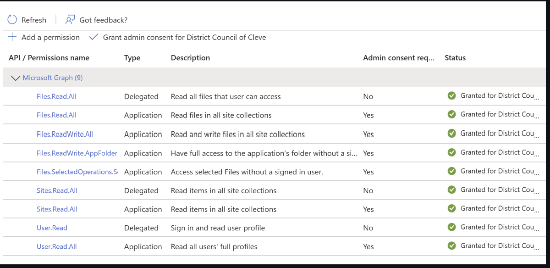The height and width of the screenshot is (268, 550).
Task: Open the Files.SelectedOperations permission link
Action: click(x=77, y=172)
